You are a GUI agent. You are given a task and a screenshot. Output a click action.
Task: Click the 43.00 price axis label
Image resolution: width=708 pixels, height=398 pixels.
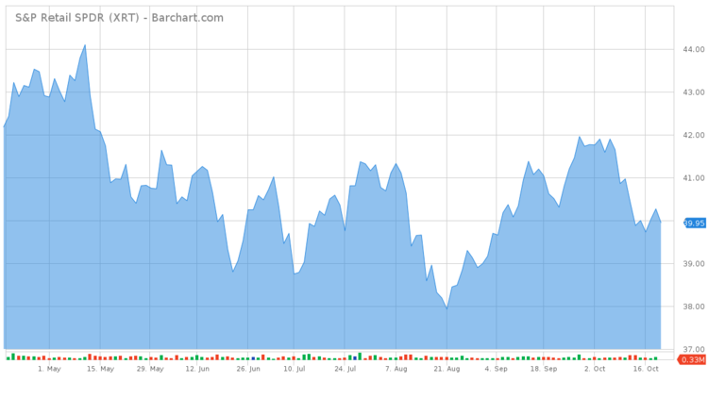click(x=694, y=92)
